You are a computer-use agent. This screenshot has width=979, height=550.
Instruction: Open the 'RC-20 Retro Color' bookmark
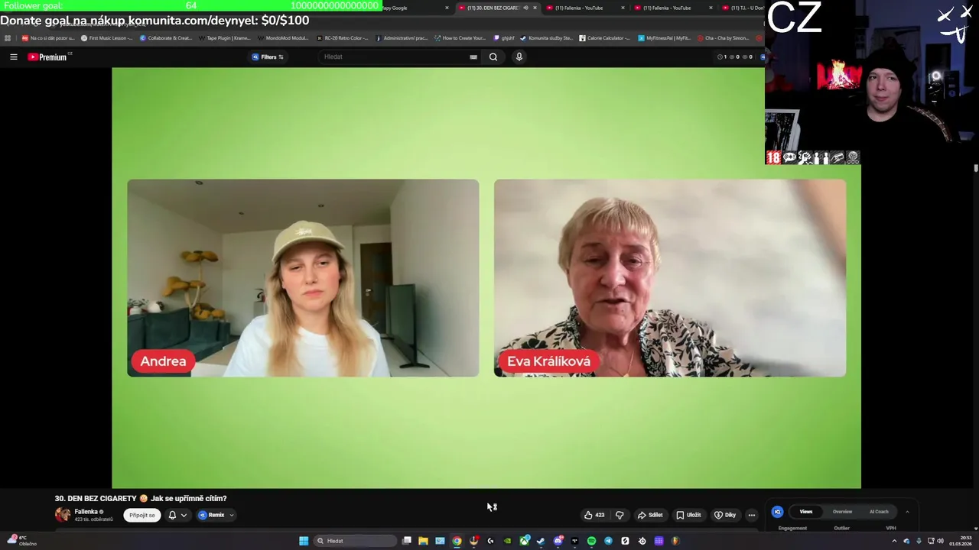(342, 37)
